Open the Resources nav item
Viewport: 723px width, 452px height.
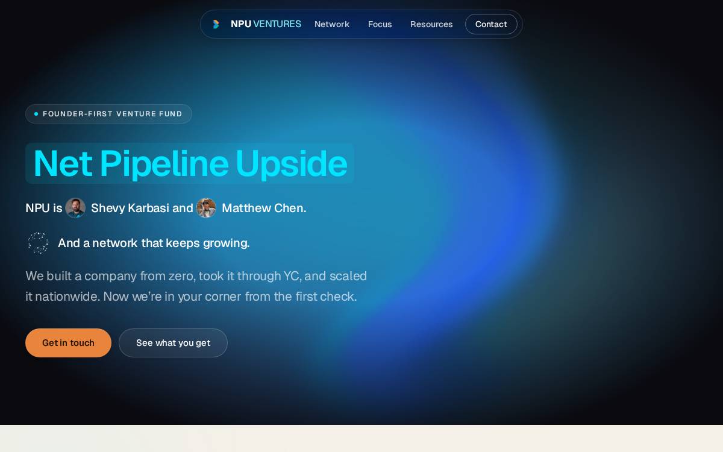(x=431, y=24)
